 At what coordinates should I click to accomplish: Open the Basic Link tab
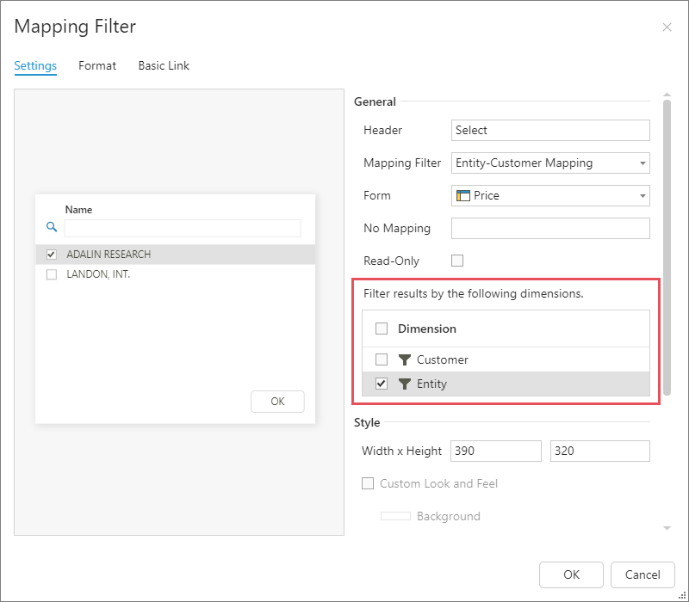click(x=164, y=65)
